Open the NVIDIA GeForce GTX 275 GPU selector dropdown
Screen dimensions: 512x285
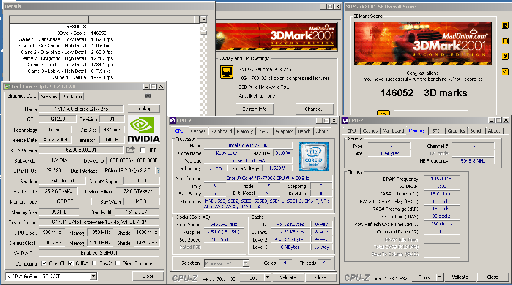click(x=93, y=277)
